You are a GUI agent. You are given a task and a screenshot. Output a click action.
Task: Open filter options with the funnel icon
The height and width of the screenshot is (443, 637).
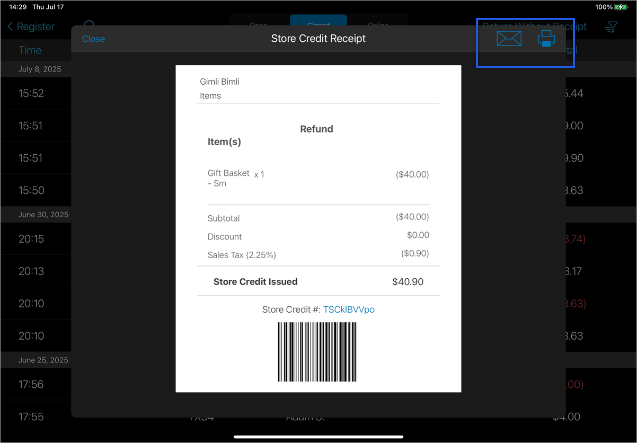point(611,26)
